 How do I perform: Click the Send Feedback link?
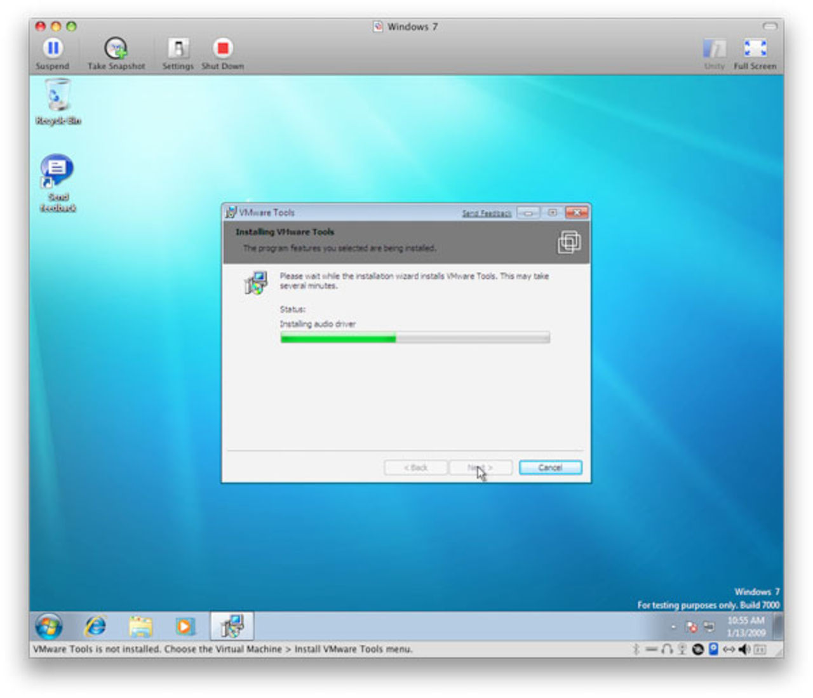(x=487, y=213)
